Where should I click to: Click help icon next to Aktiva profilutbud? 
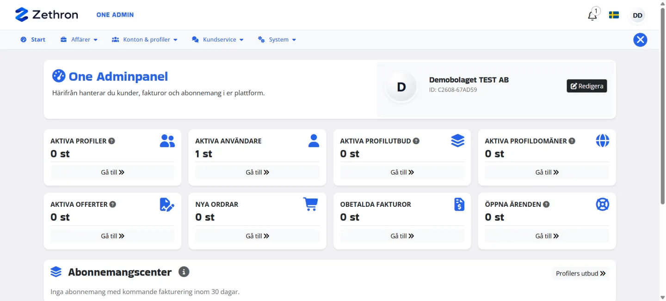pyautogui.click(x=416, y=141)
